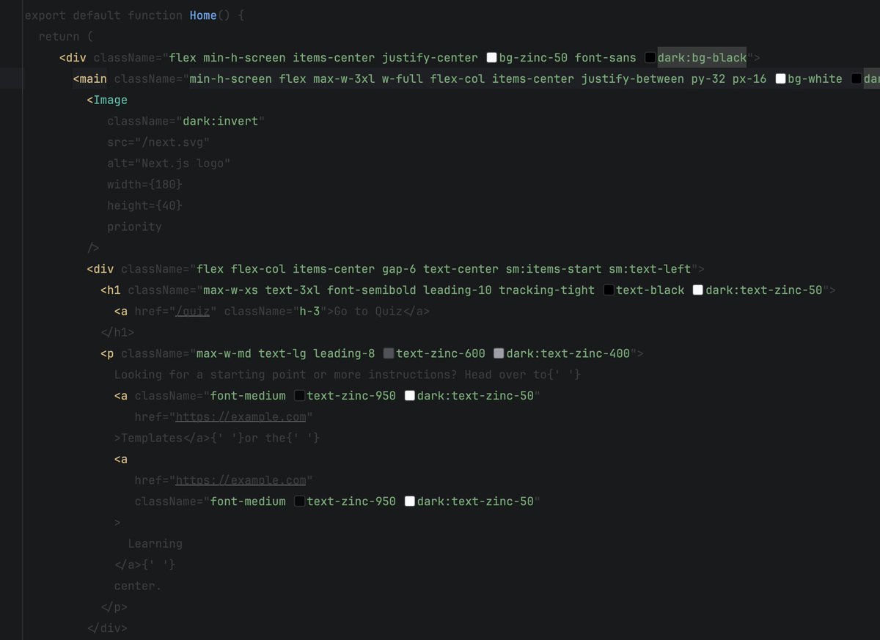This screenshot has width=880, height=640.
Task: Open the text-zinc-950 swatch in the Templates anchor
Action: click(x=299, y=396)
